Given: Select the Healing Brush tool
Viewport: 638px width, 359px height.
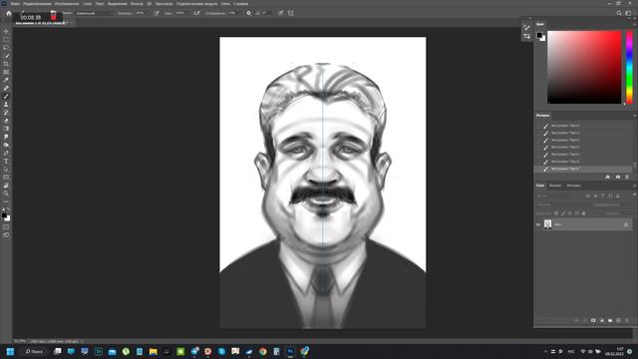Looking at the screenshot, I should [x=6, y=89].
